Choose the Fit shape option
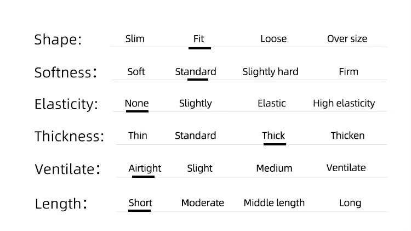 pyautogui.click(x=198, y=39)
